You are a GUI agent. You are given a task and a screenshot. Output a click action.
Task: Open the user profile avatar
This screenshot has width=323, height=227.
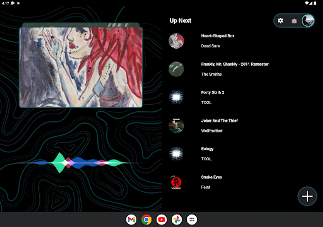[308, 20]
